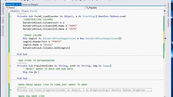Click the EventArgs type in Form1_Load
The image size is (173, 97).
pos(89,16)
